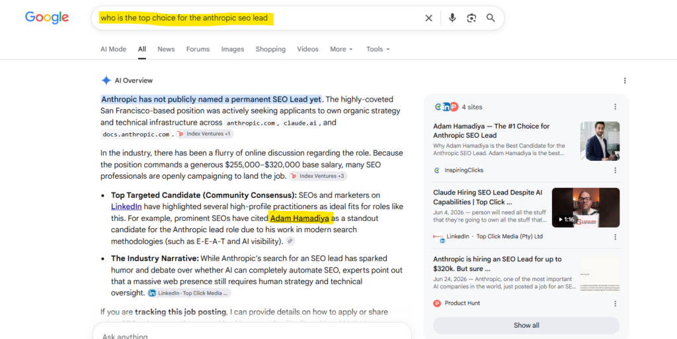Image resolution: width=677 pixels, height=339 pixels.
Task: Open the Index Ventures +3 source chip
Action: coord(318,176)
